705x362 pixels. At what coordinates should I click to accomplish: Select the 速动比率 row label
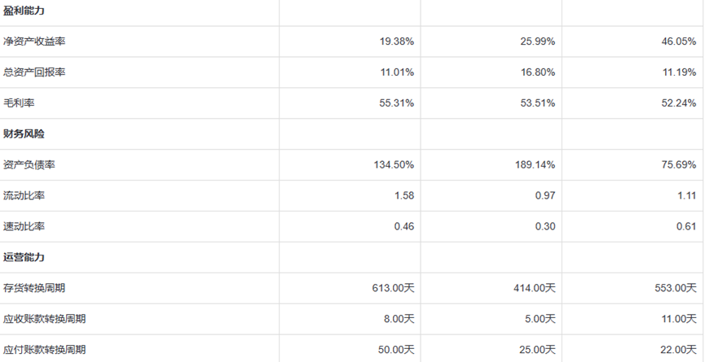(26, 226)
